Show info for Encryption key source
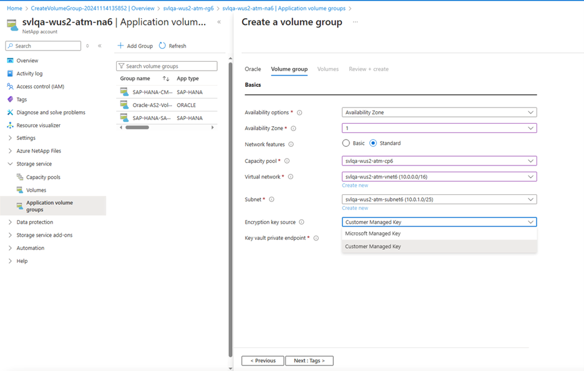 click(x=302, y=222)
